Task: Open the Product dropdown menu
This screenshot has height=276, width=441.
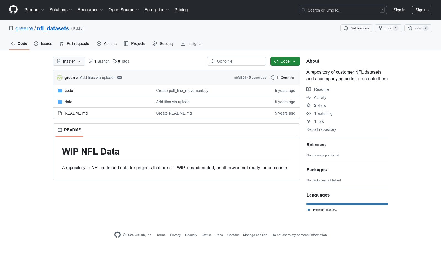Action: point(34,10)
